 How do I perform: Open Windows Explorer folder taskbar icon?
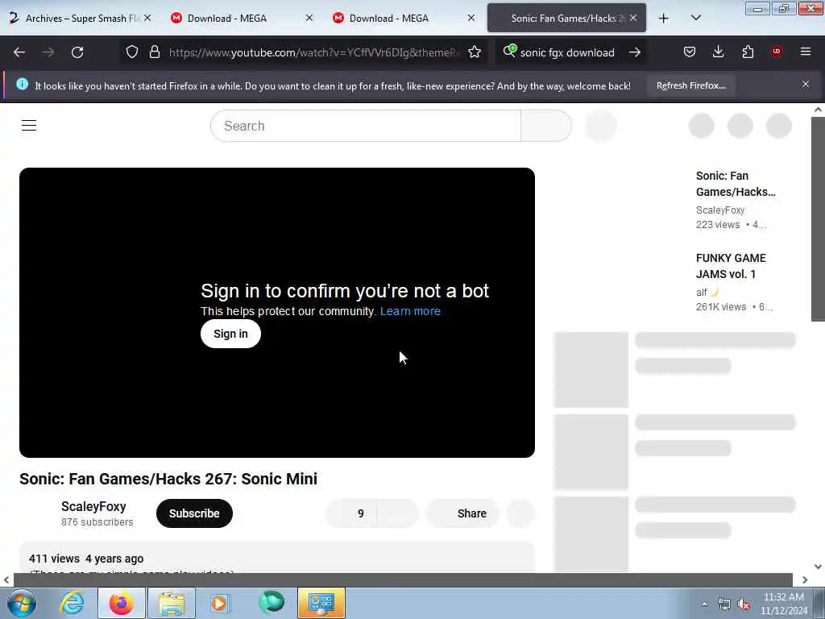click(x=172, y=603)
